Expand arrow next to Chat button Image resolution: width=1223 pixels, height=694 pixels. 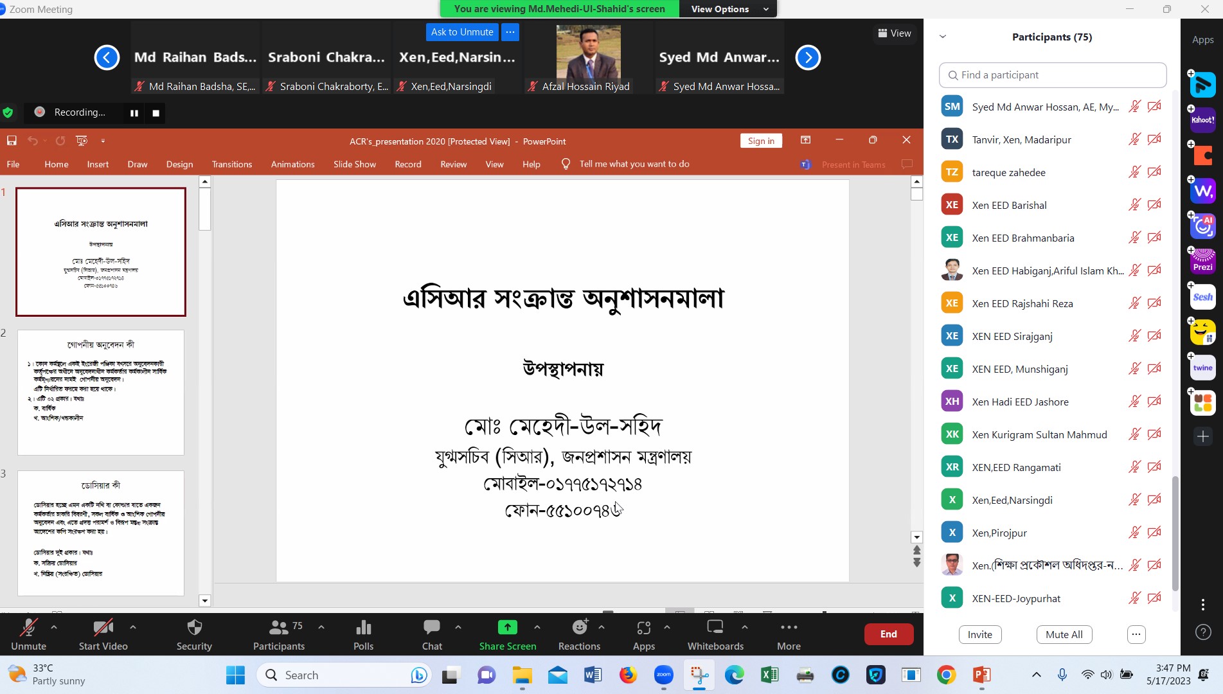click(458, 627)
